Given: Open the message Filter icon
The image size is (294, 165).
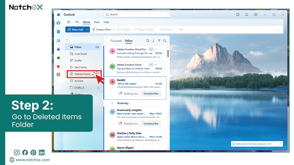Looking at the screenshot, I should (x=159, y=41).
